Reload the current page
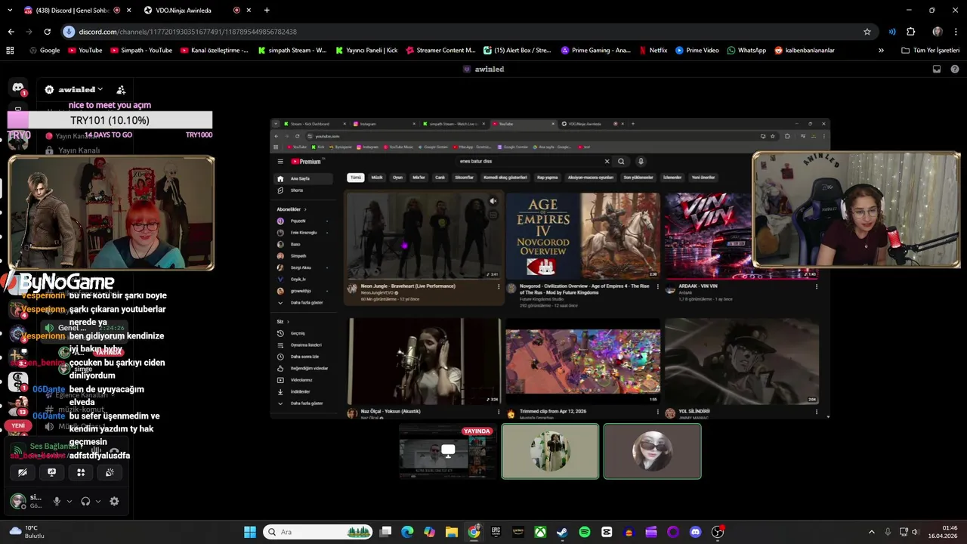The height and width of the screenshot is (544, 967). pyautogui.click(x=47, y=32)
